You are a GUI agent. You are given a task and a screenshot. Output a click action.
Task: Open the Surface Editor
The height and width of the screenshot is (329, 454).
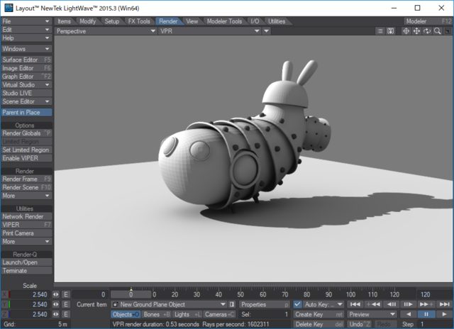click(26, 60)
